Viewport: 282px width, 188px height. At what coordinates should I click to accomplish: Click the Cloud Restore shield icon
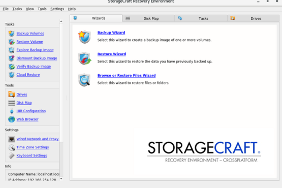click(11, 75)
